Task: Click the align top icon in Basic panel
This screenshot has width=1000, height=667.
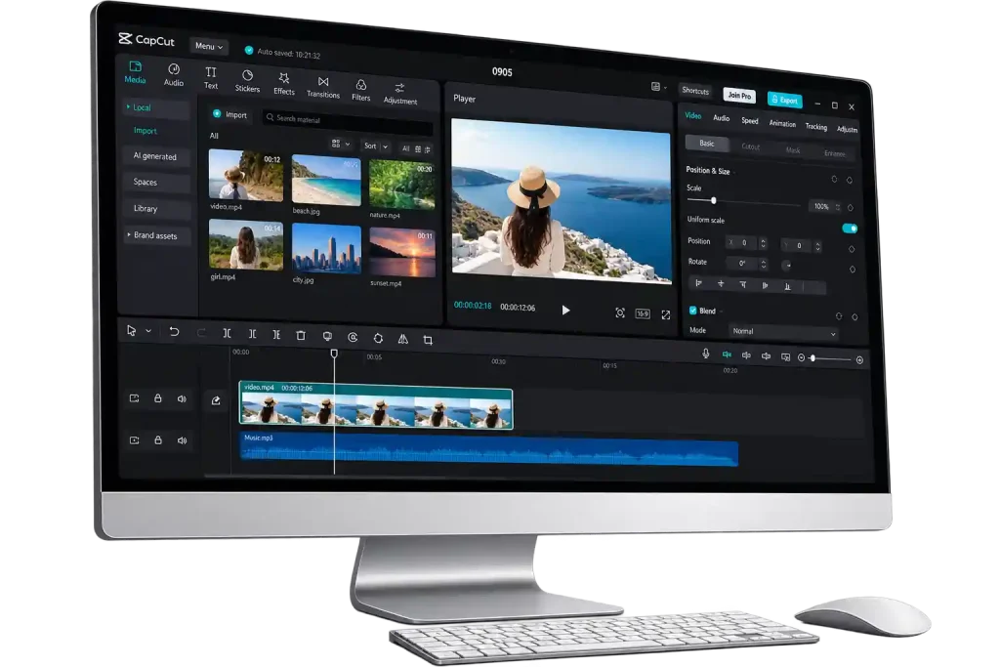Action: tap(743, 284)
